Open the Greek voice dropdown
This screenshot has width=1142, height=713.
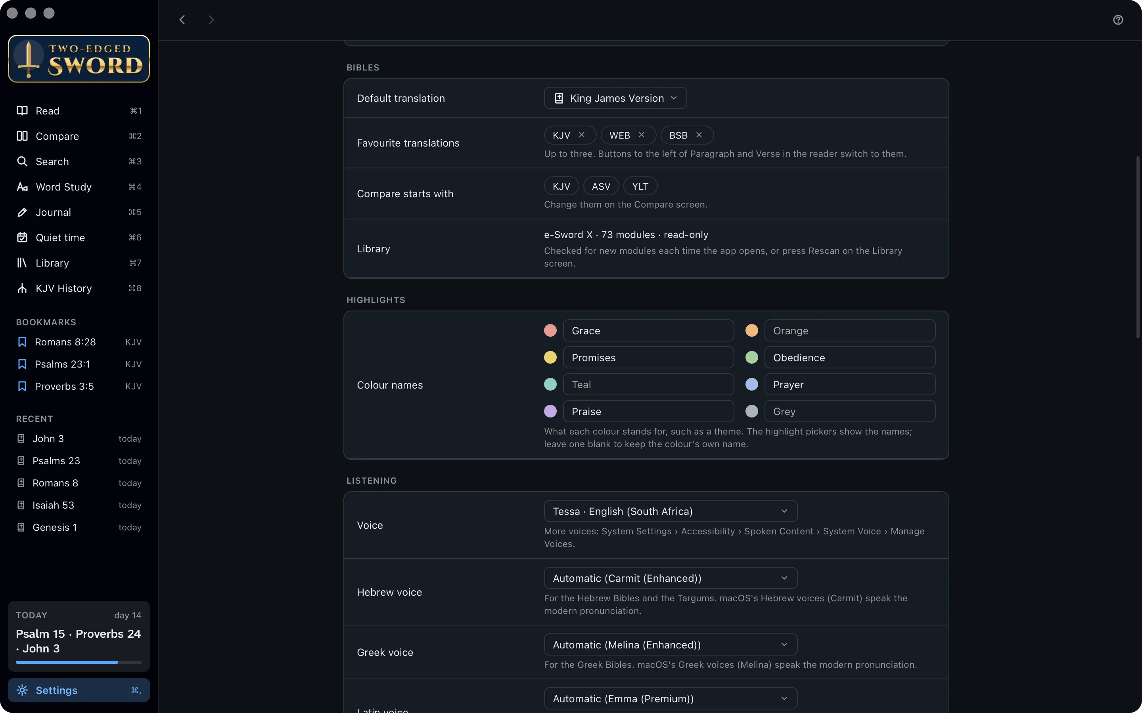[x=671, y=644]
